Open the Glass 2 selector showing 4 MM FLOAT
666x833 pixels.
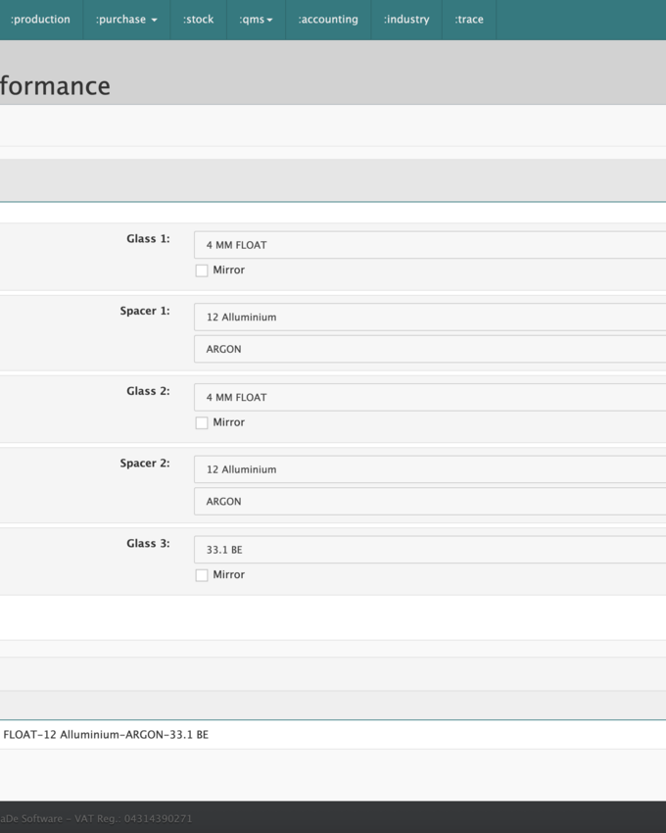tap(429, 397)
